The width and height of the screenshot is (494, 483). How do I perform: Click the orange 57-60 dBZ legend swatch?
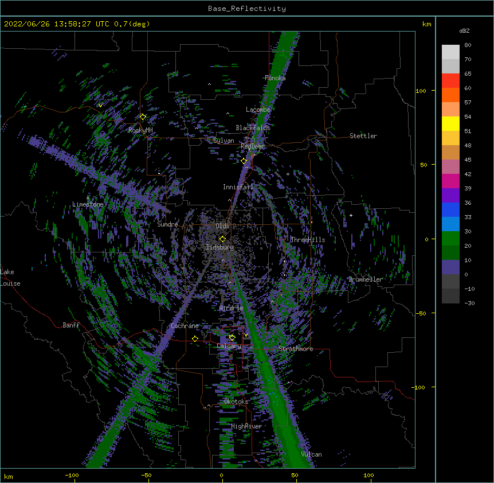point(450,95)
